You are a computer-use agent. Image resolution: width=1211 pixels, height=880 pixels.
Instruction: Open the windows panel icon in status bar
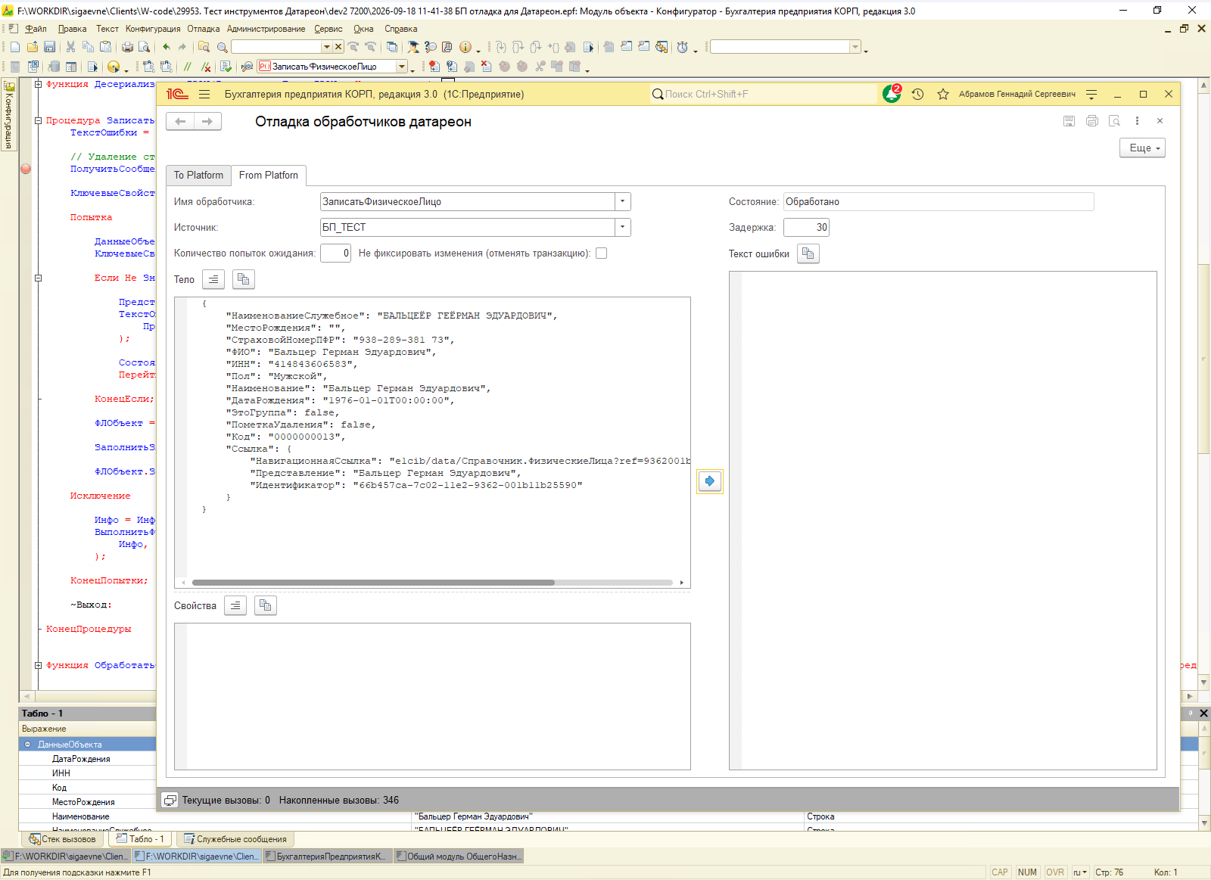point(170,800)
